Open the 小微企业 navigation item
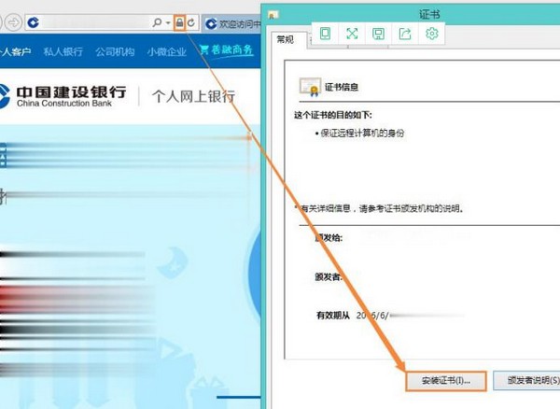Screen dimensions: 560x409 tap(165, 51)
